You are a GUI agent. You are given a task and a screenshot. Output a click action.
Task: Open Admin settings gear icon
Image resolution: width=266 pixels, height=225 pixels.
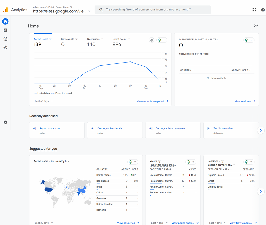click(5, 122)
